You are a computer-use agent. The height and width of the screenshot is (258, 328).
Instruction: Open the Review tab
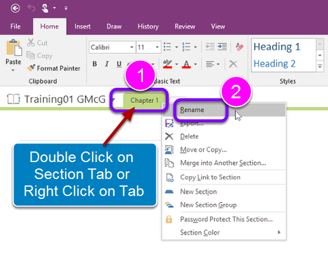coord(185,26)
